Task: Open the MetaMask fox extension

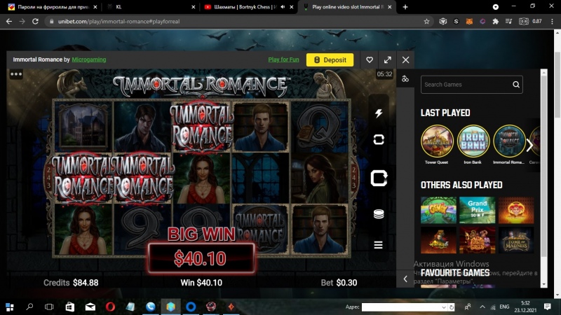Action: tap(469, 22)
